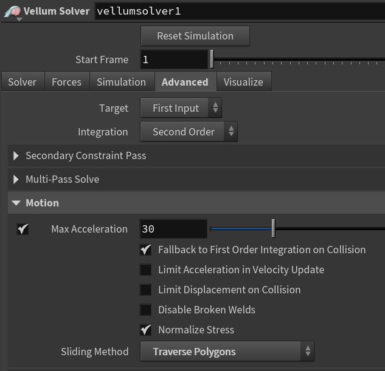
Task: Switch to the Solver tab
Action: pos(23,82)
